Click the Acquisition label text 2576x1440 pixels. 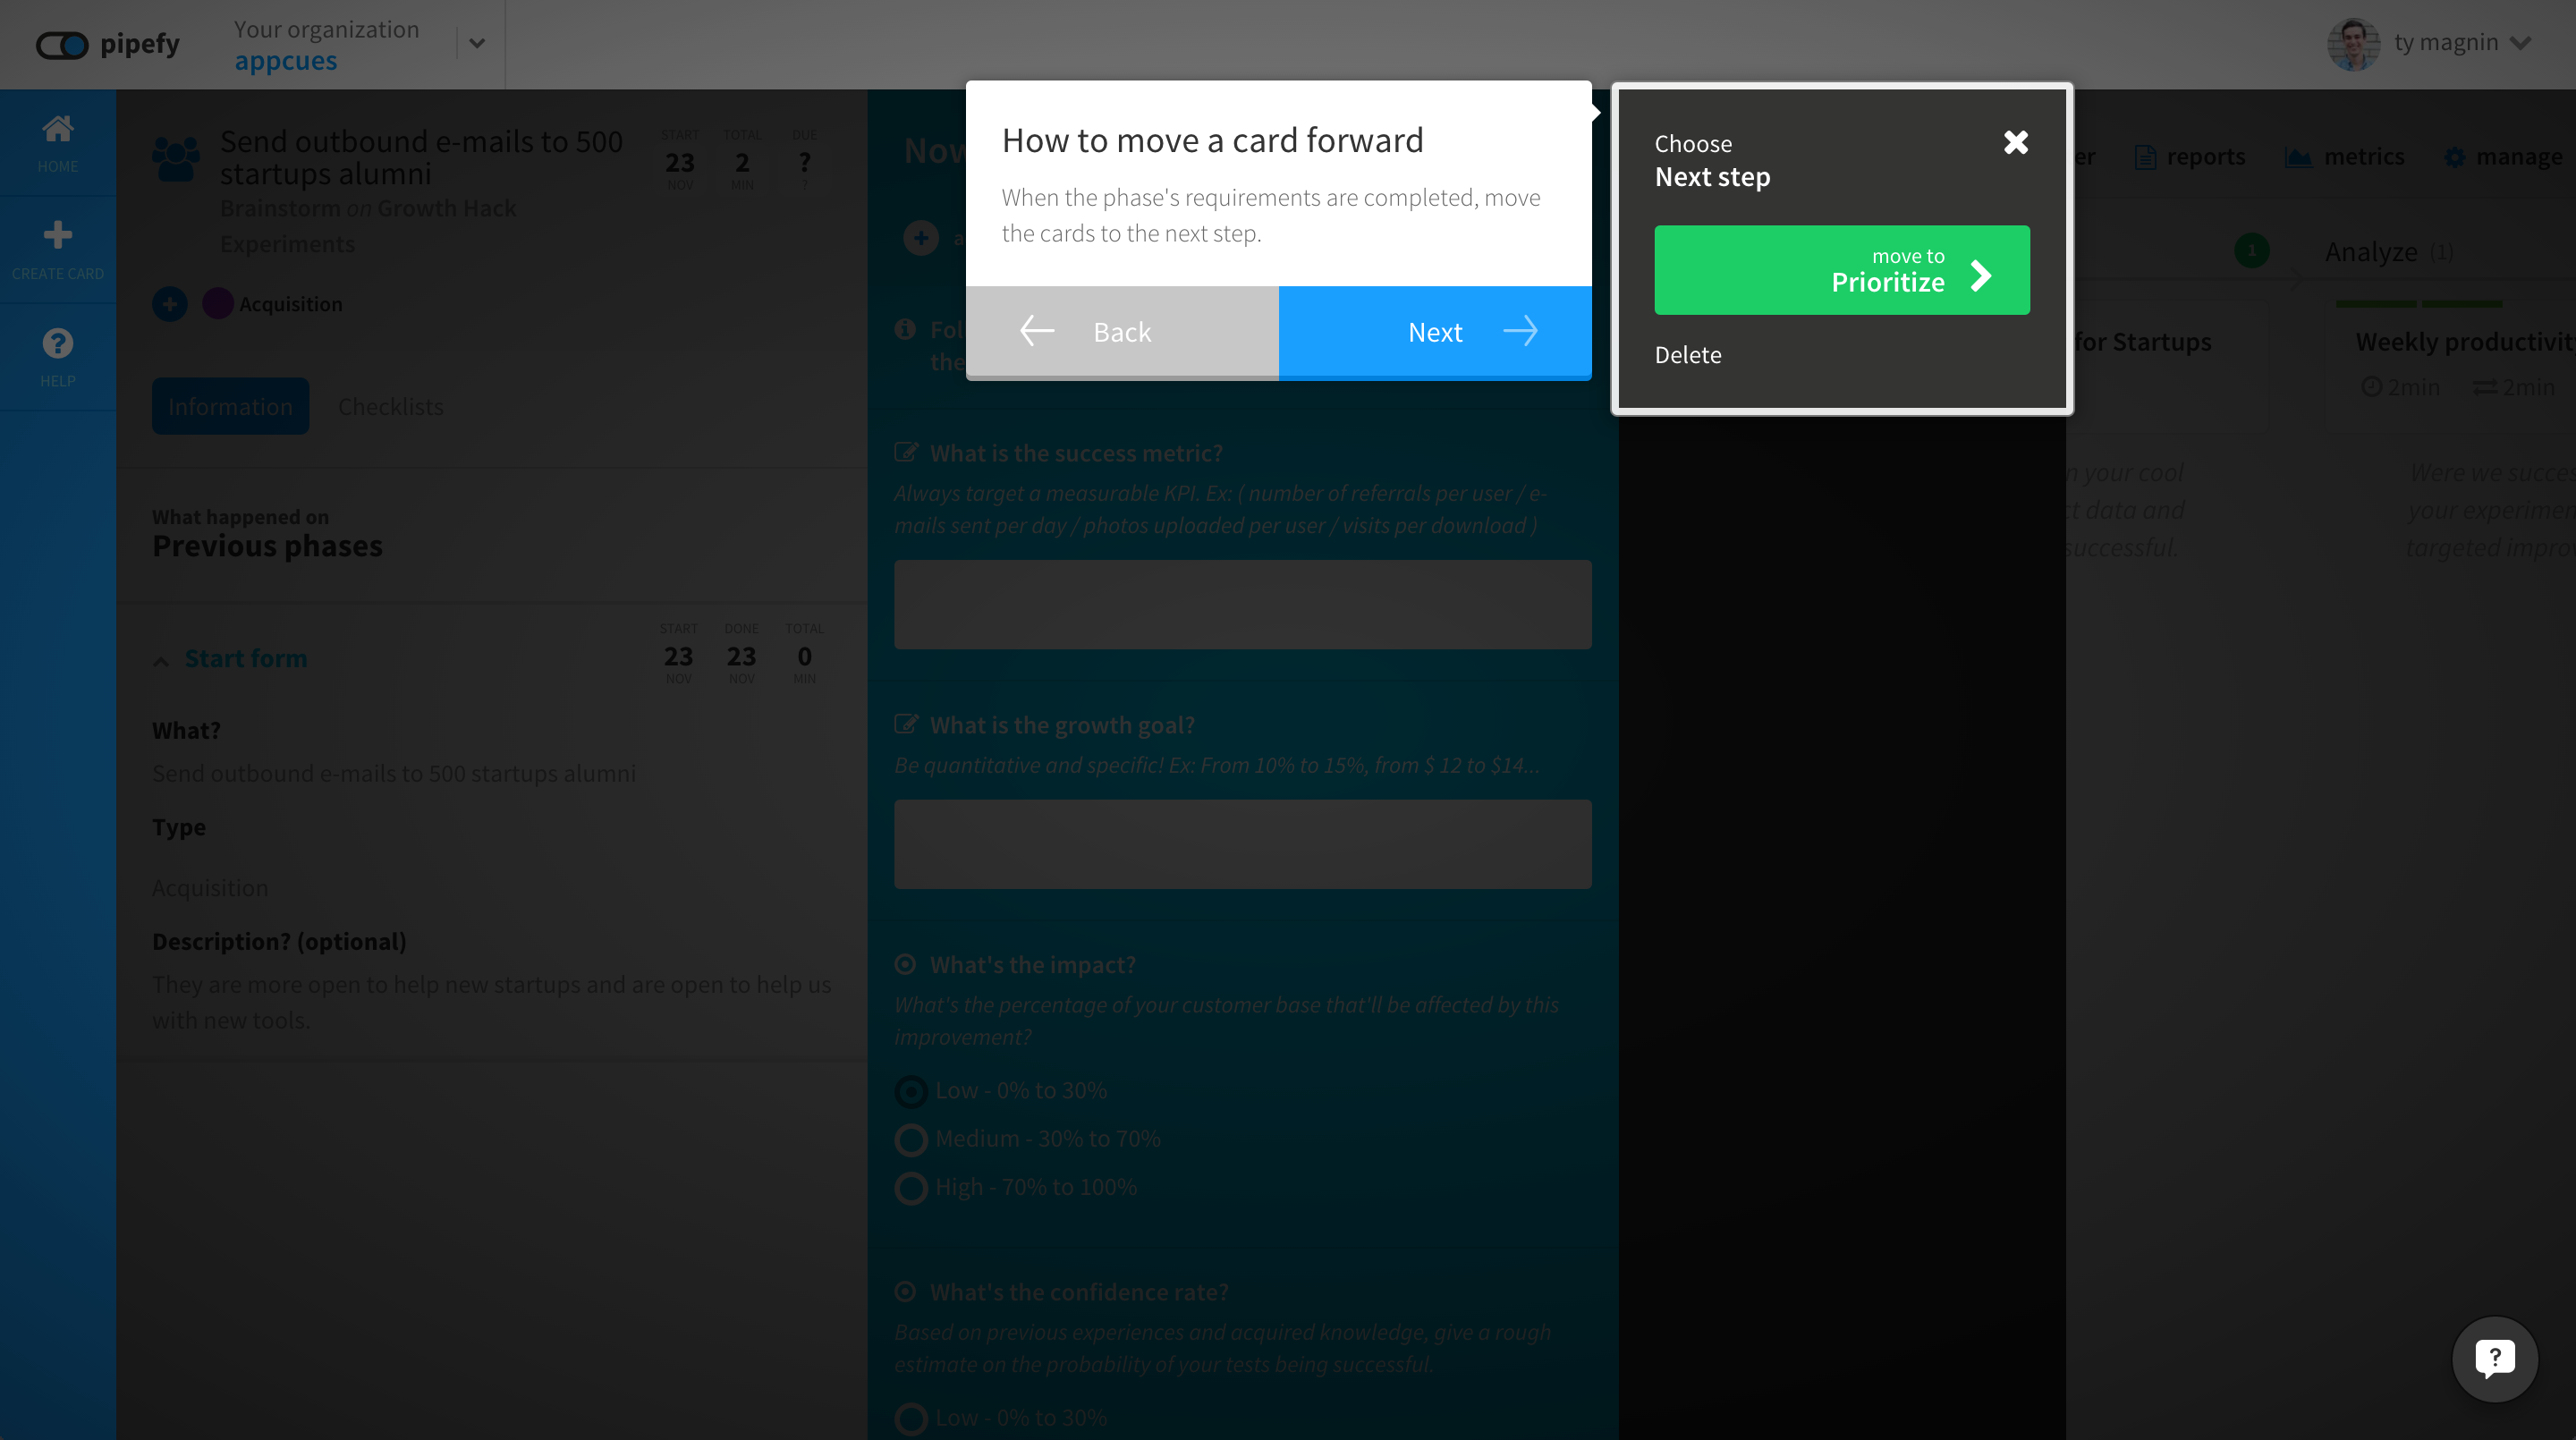click(x=290, y=304)
